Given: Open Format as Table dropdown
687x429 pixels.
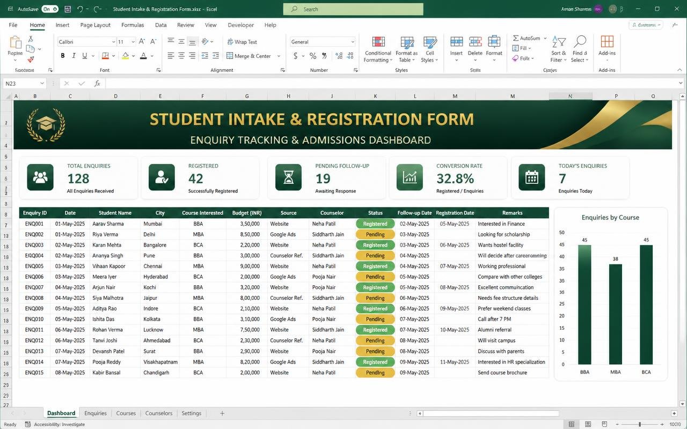Looking at the screenshot, I should click(407, 50).
